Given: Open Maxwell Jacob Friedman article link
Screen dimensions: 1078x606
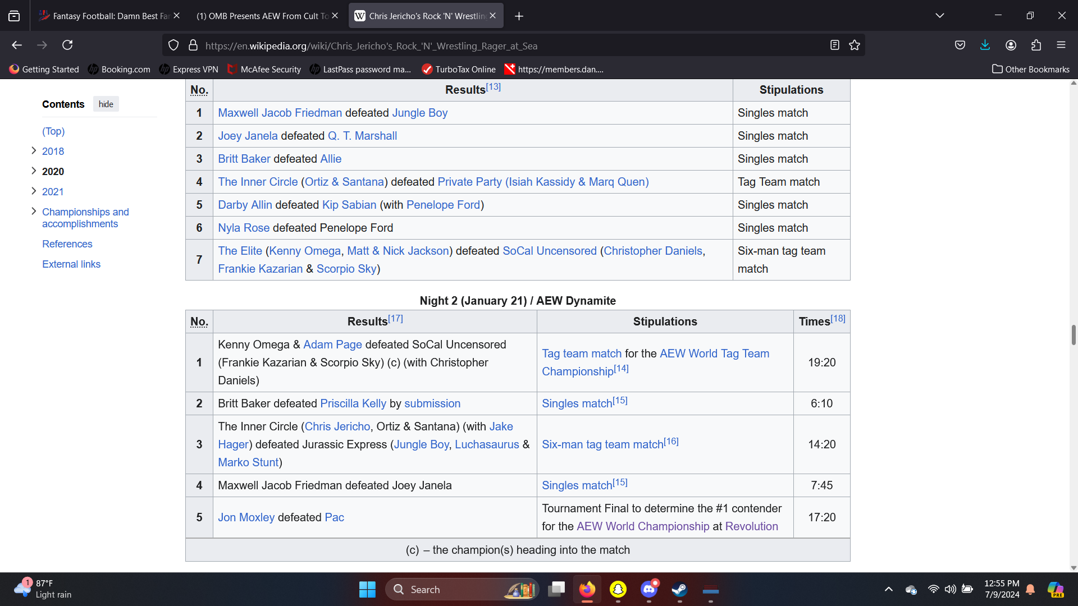Looking at the screenshot, I should 280,113.
